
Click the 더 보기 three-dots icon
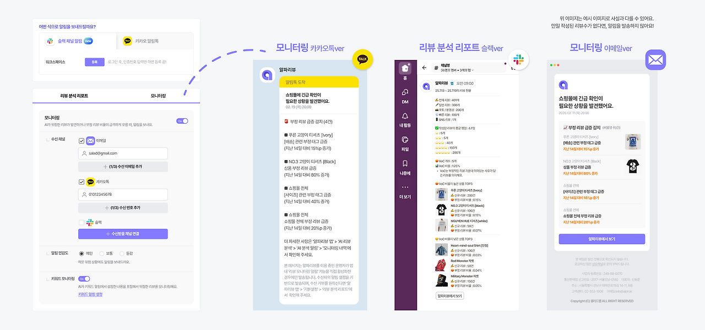coord(405,187)
